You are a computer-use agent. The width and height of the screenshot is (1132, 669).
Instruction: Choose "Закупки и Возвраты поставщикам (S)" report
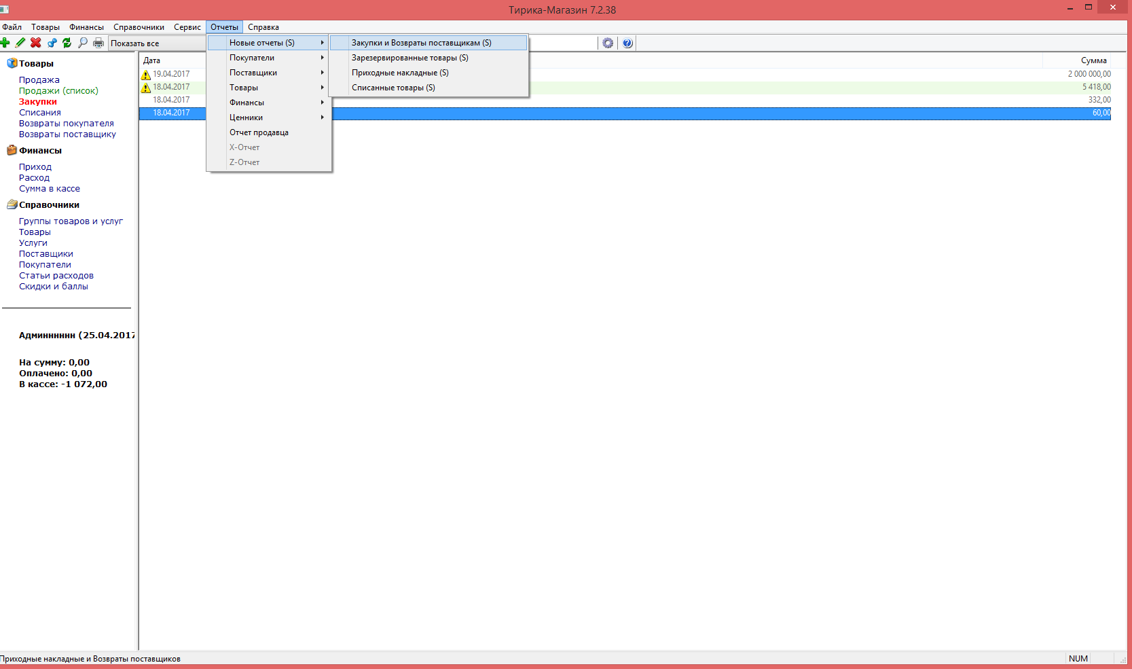(428, 43)
